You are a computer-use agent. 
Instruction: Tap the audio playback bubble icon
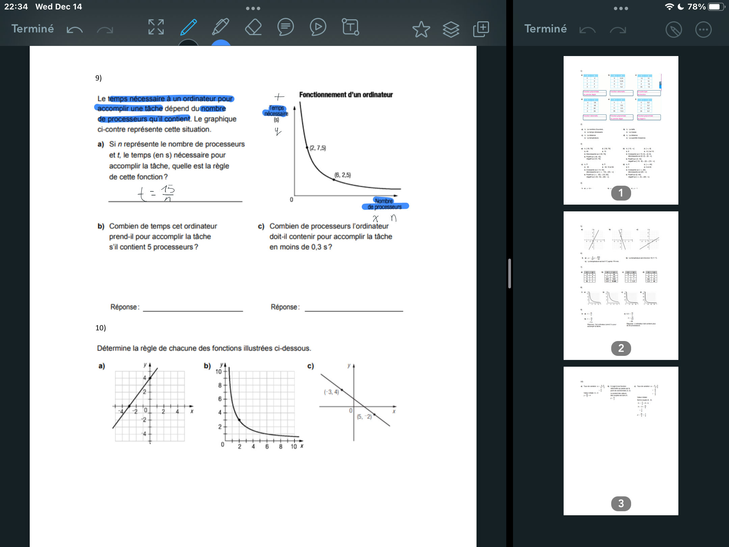click(x=318, y=27)
